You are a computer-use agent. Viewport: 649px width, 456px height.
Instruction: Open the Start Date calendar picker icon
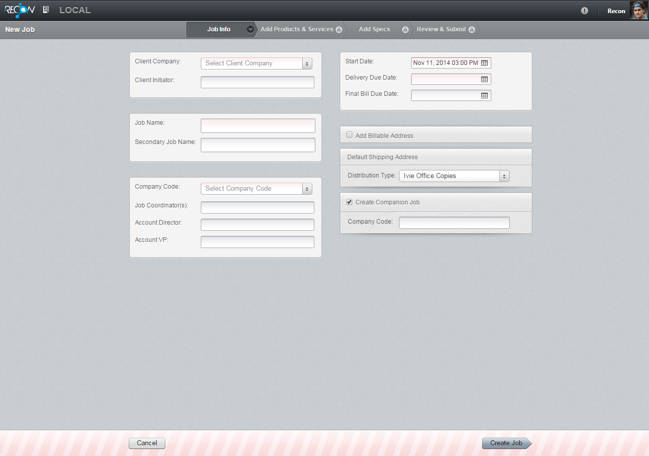point(484,63)
